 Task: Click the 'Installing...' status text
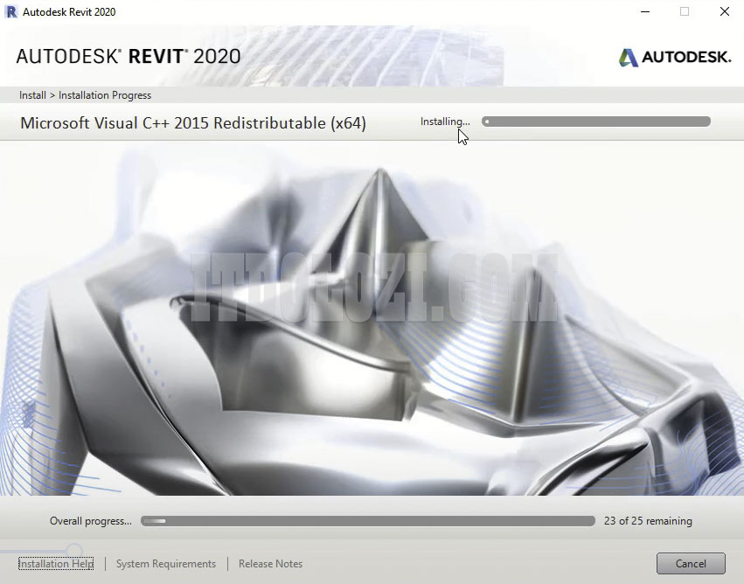[445, 122]
